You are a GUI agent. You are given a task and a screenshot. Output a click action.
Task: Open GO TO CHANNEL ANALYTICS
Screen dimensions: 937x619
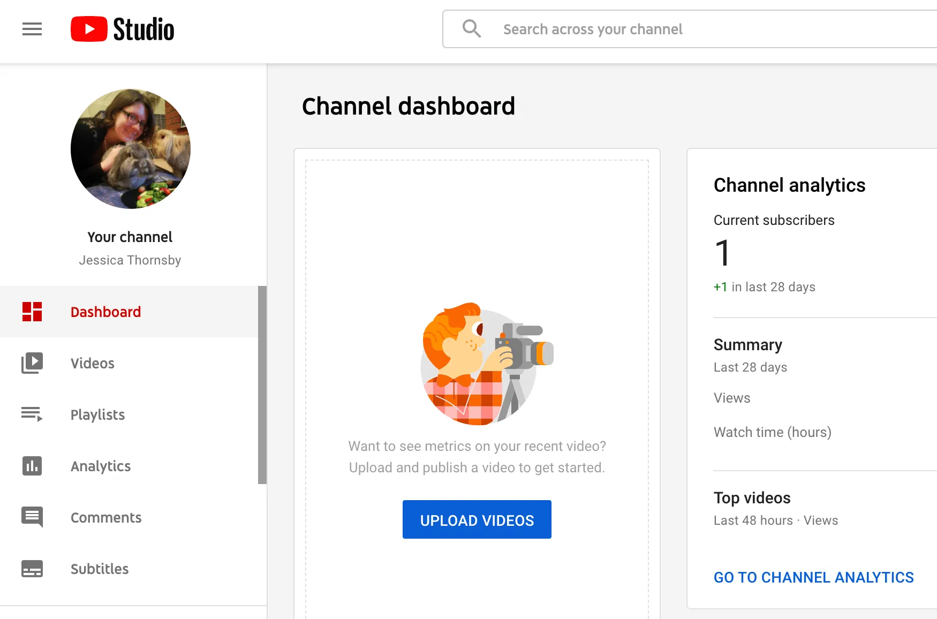click(813, 577)
